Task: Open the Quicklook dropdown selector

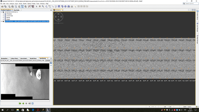Action: click(x=48, y=60)
